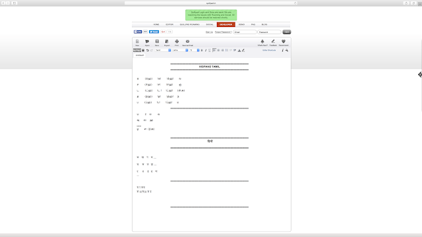Open the QUILLPAD ROAMING menu

coord(190,24)
